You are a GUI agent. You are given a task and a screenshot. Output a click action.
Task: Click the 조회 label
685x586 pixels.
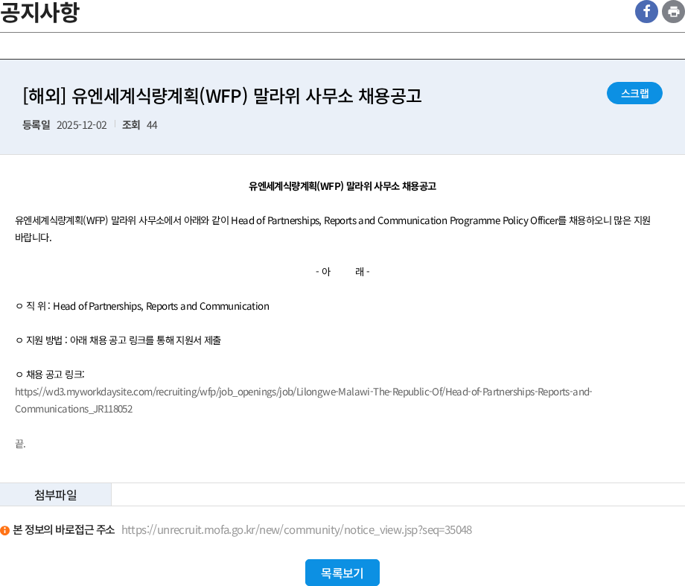point(131,125)
